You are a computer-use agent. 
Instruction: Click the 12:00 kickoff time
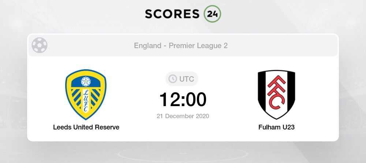coord(183,100)
